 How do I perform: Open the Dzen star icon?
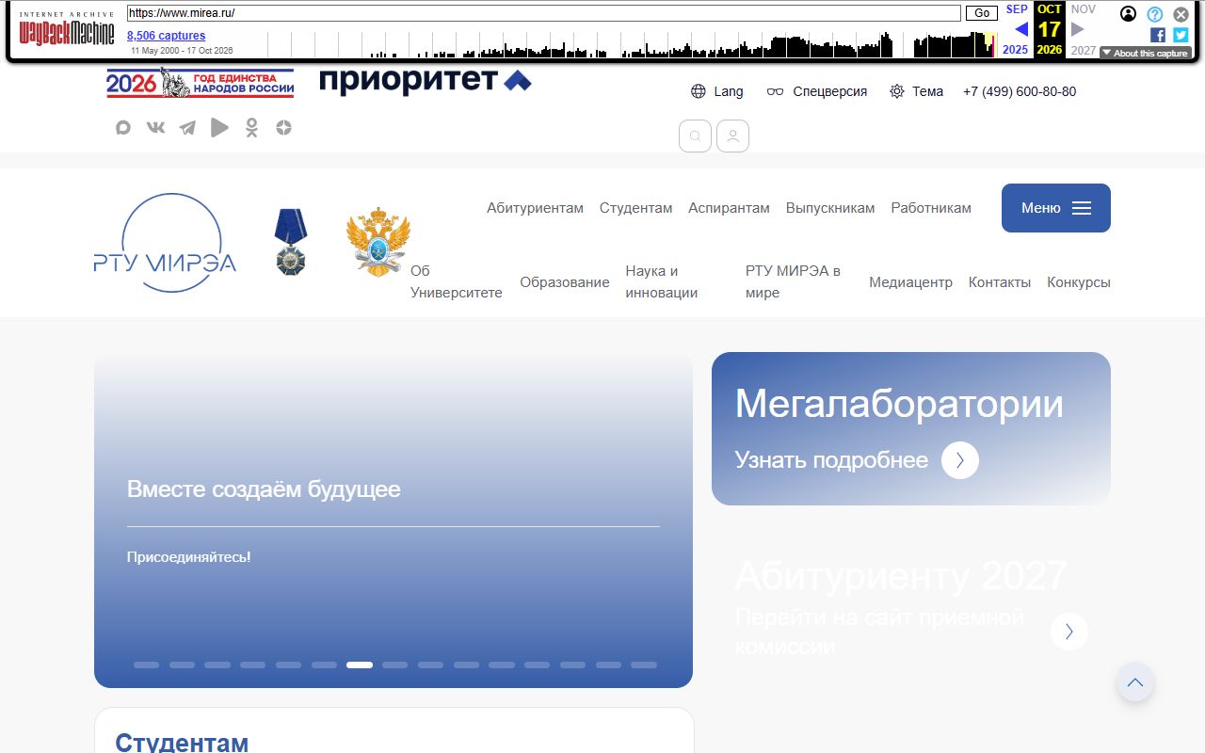(284, 128)
